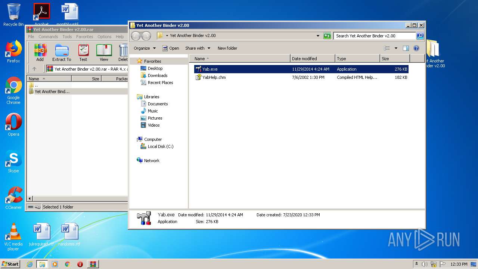Open Tools menu in WinRAR

click(x=67, y=37)
